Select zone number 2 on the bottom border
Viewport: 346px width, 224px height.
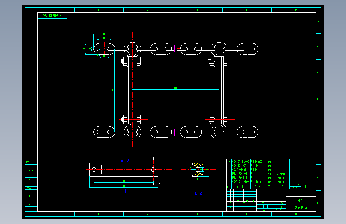[x=99, y=214]
